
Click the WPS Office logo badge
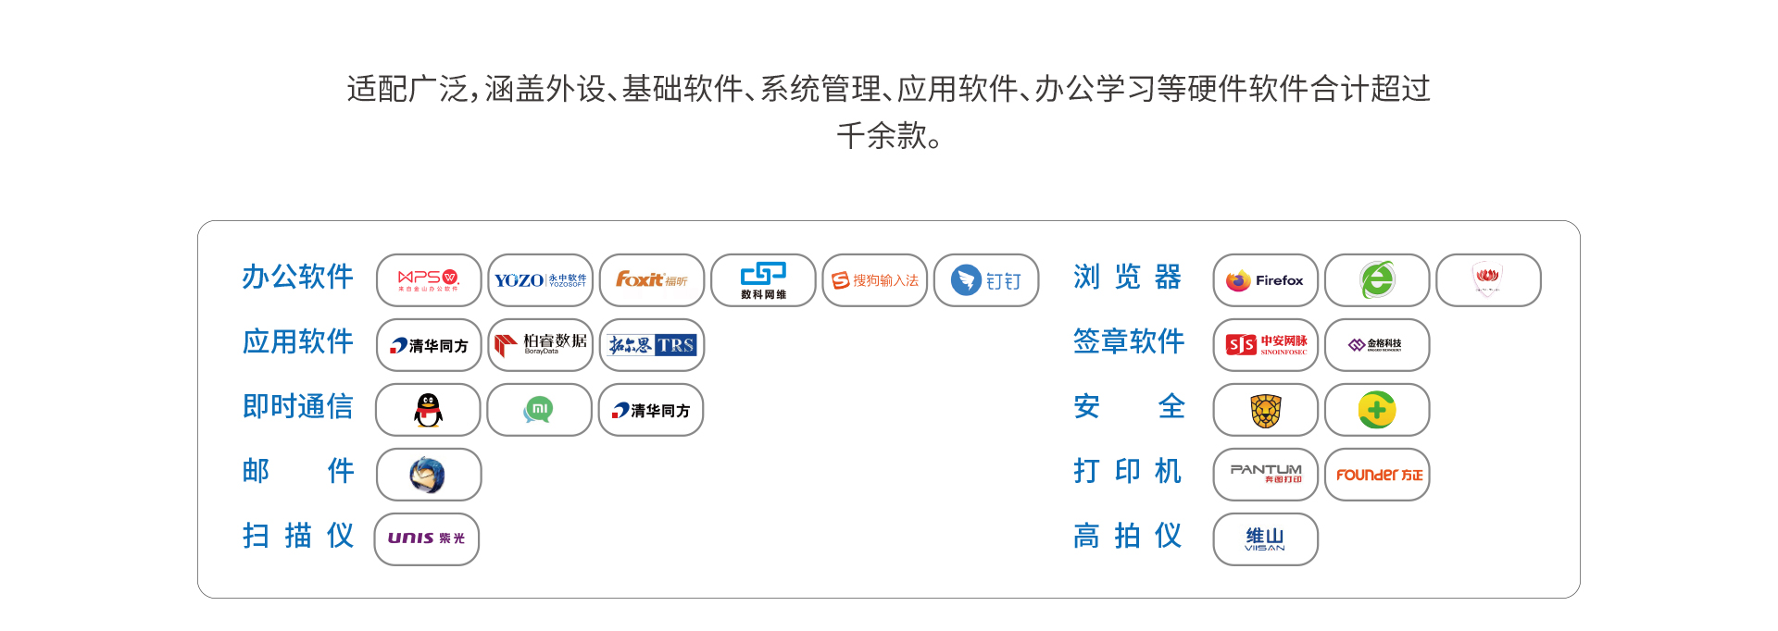429,280
